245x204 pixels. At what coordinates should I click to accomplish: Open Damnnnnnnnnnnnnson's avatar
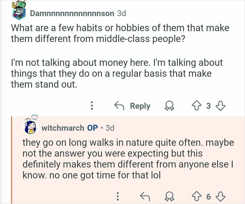click(x=19, y=10)
